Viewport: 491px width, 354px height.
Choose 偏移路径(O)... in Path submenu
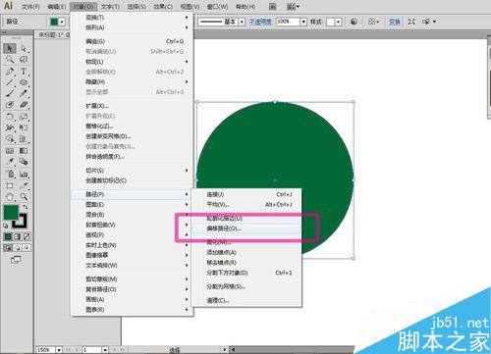point(246,228)
